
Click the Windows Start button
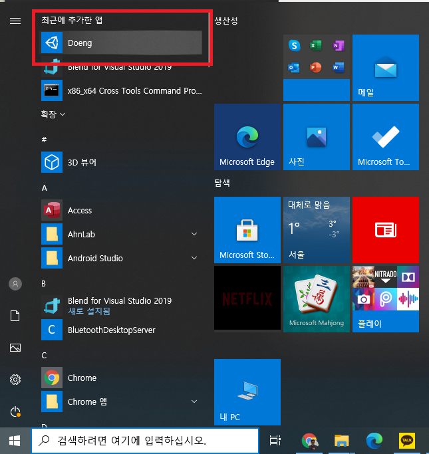(15, 441)
